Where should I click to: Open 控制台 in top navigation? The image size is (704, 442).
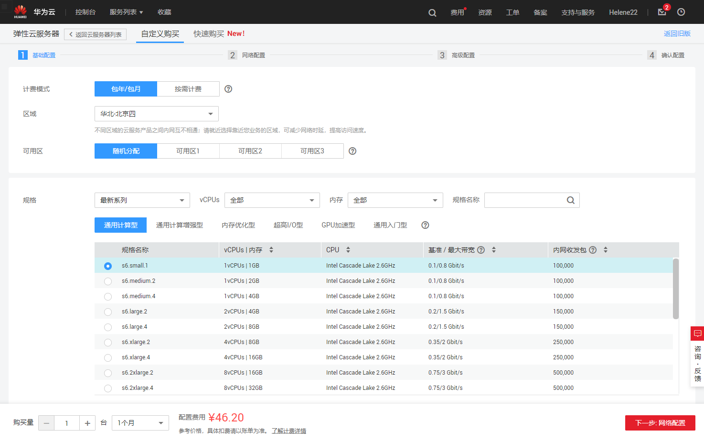click(85, 12)
